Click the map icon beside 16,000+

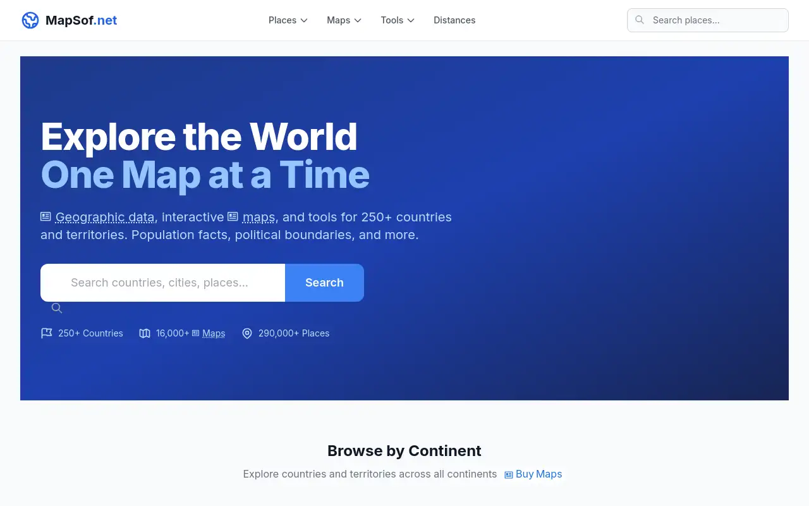point(145,333)
